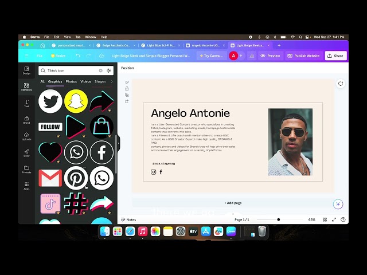Switch to the Shapes tab
The image size is (367, 275).
pos(100,81)
